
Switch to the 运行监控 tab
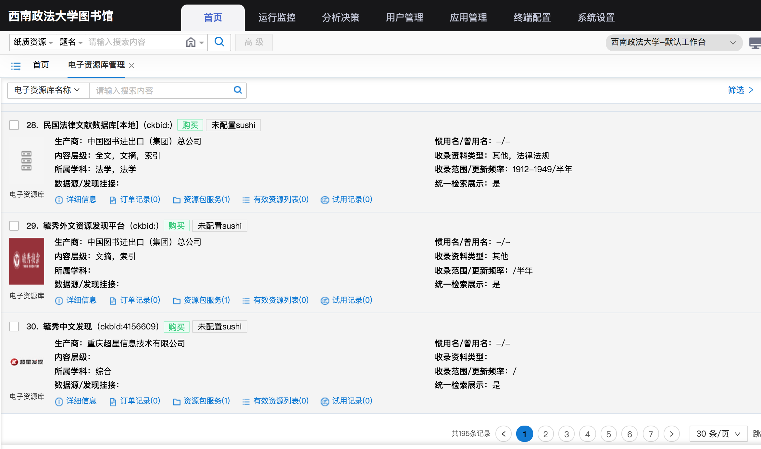point(277,18)
